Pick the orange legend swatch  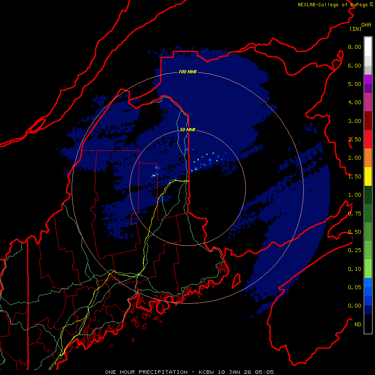tap(368, 158)
